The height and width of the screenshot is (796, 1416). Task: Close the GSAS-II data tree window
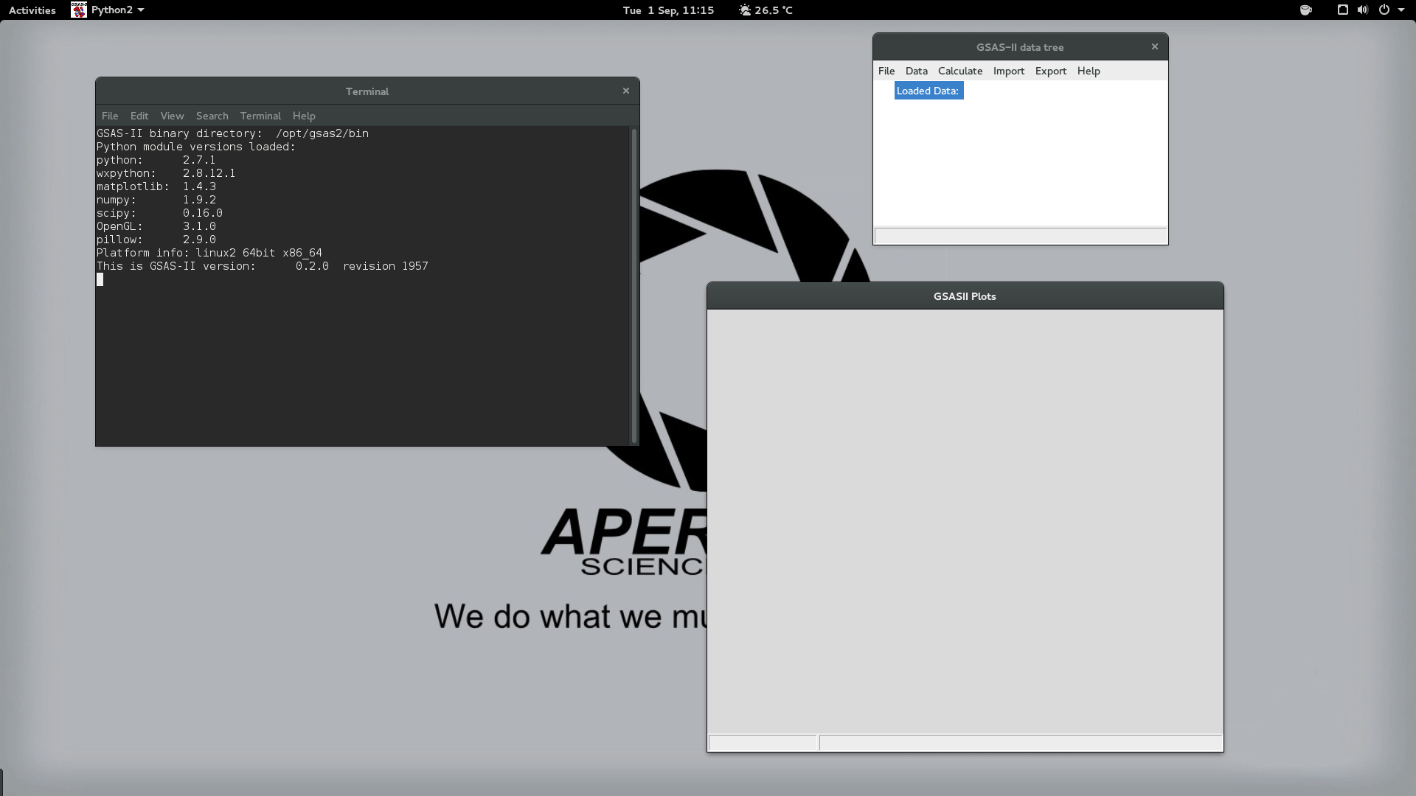click(1155, 46)
